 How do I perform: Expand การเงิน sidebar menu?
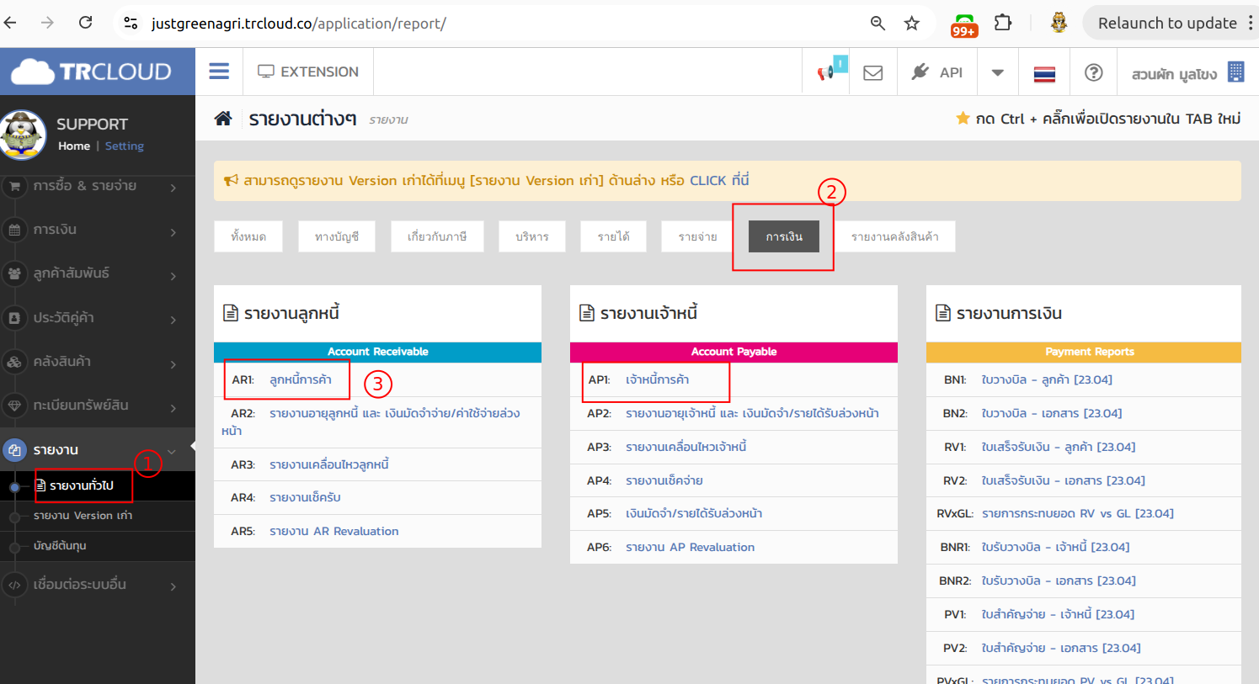coord(98,230)
